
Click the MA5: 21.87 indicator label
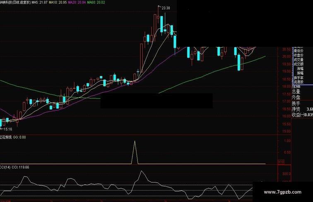tap(39, 2)
